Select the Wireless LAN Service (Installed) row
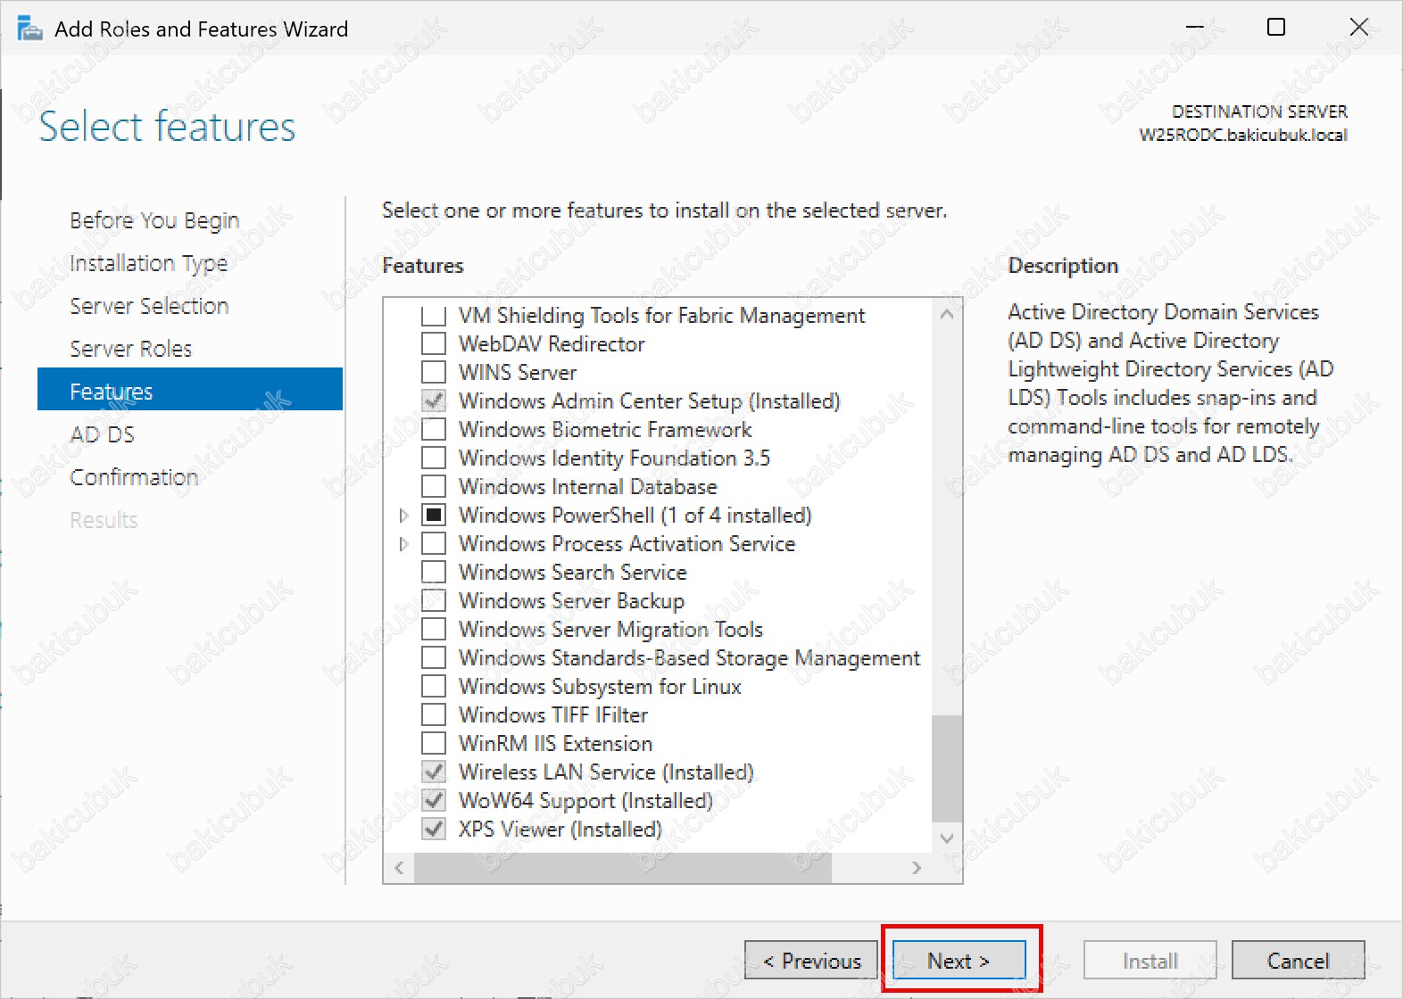1403x999 pixels. click(606, 772)
